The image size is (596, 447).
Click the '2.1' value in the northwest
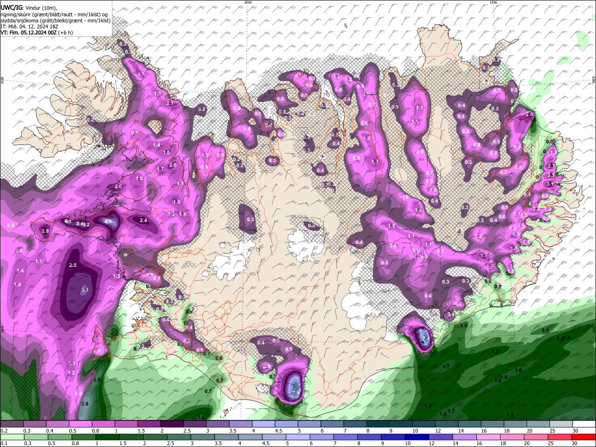click(170, 103)
